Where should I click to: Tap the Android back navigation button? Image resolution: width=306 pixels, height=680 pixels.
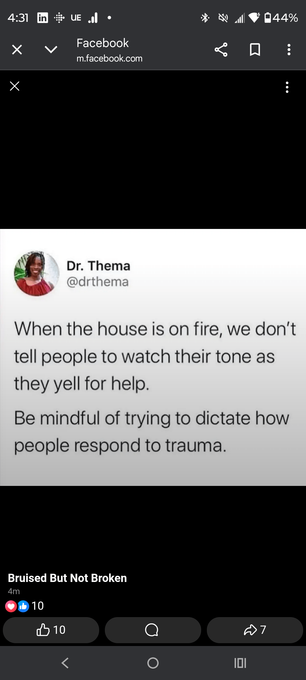click(65, 663)
